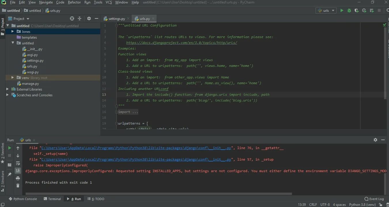Screen dimensions: 389x207
Task: Select asgi.py in the project tree
Action: 32,55
